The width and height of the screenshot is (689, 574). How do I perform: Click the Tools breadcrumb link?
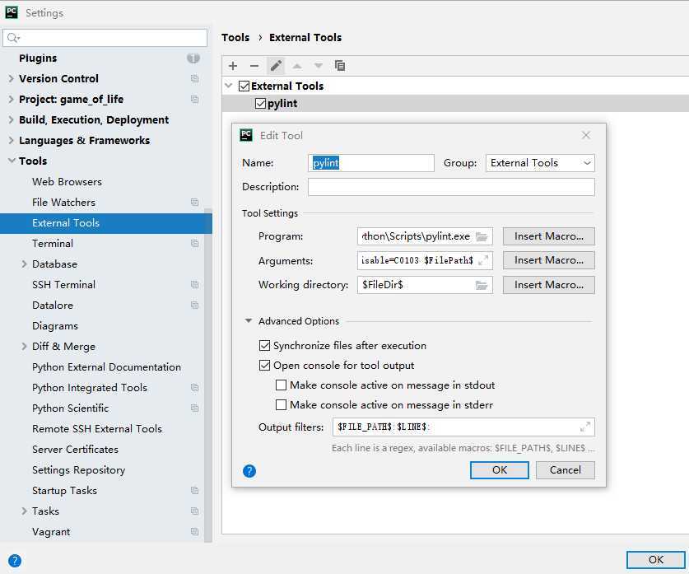click(235, 37)
